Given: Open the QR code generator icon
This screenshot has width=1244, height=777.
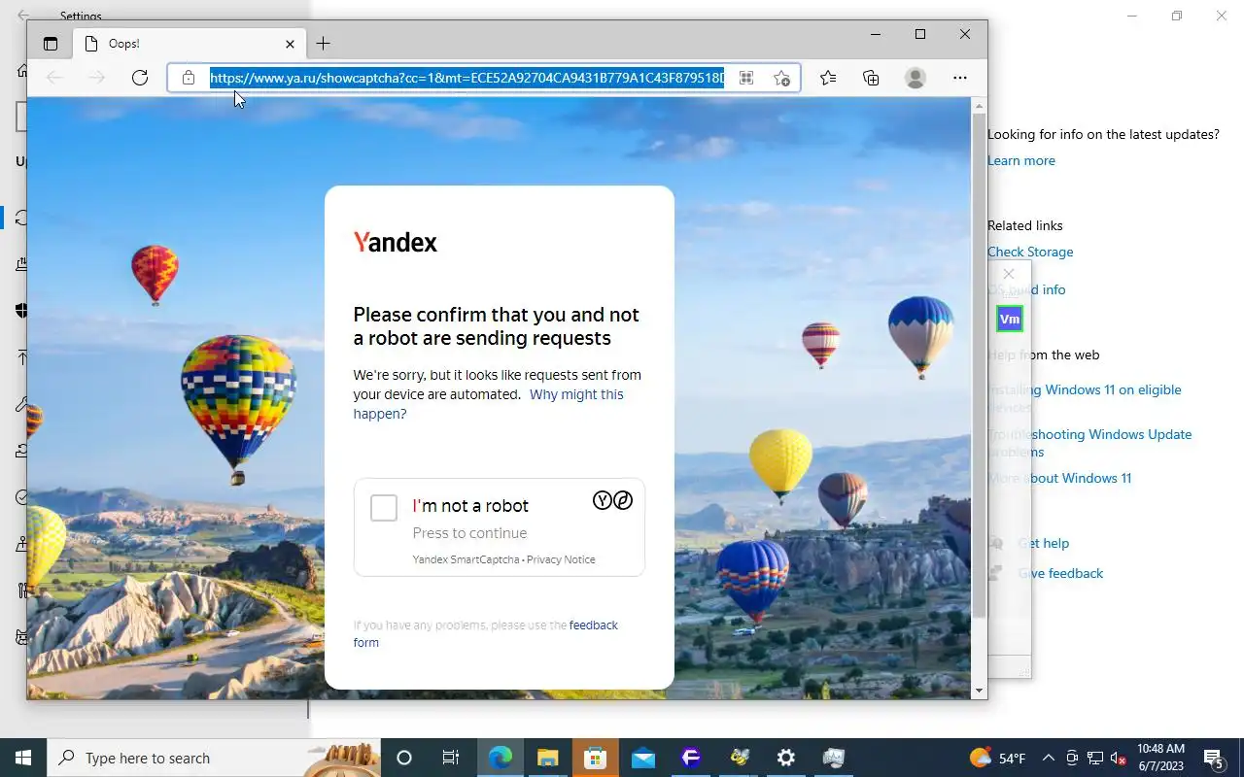Looking at the screenshot, I should (746, 78).
